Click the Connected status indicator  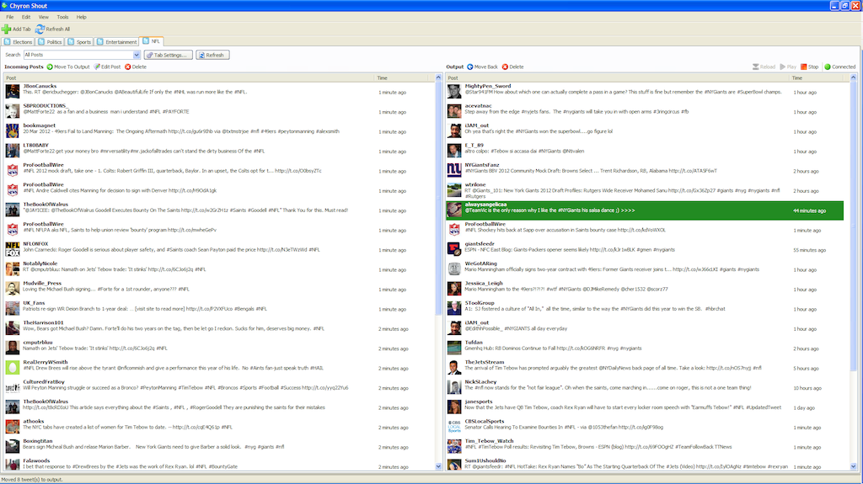pos(840,66)
